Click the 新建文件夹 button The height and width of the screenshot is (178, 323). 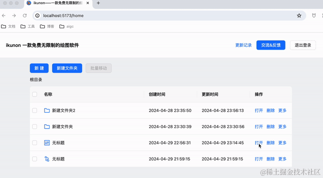click(67, 68)
